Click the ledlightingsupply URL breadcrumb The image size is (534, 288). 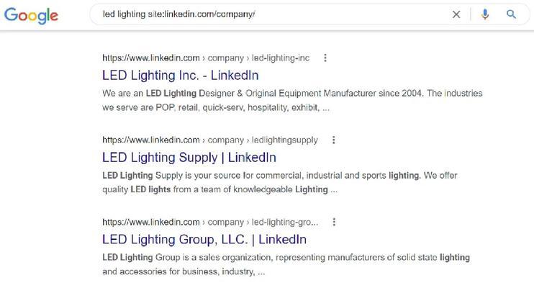285,140
